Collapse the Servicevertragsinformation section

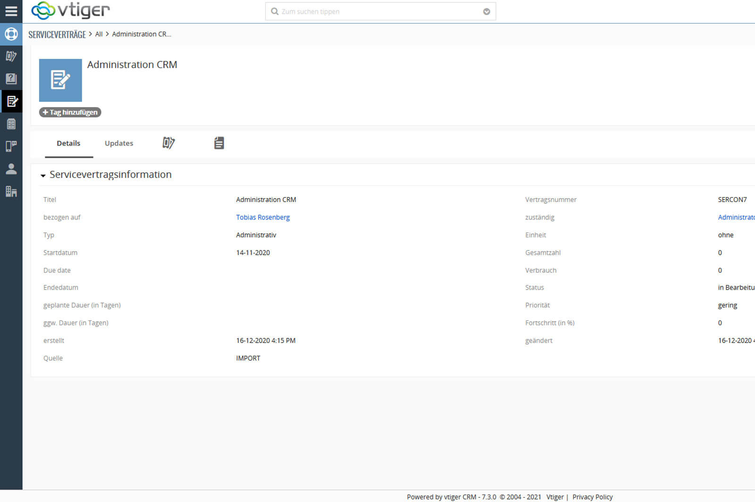click(43, 176)
